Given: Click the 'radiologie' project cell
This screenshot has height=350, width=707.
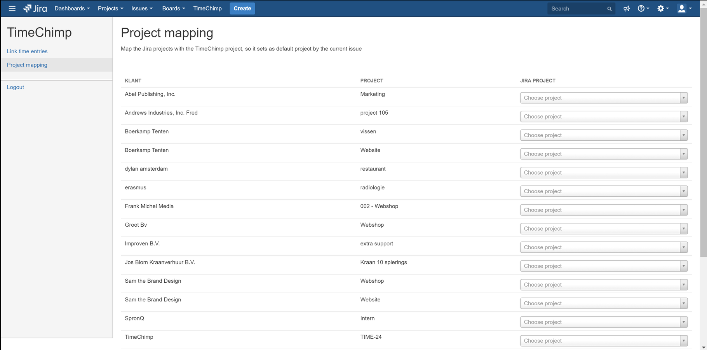Looking at the screenshot, I should pos(373,187).
